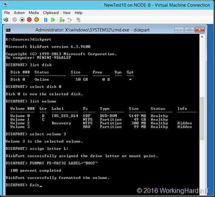Click the green Reset icon
Viewport: 215px width, 197px height.
point(53,20)
